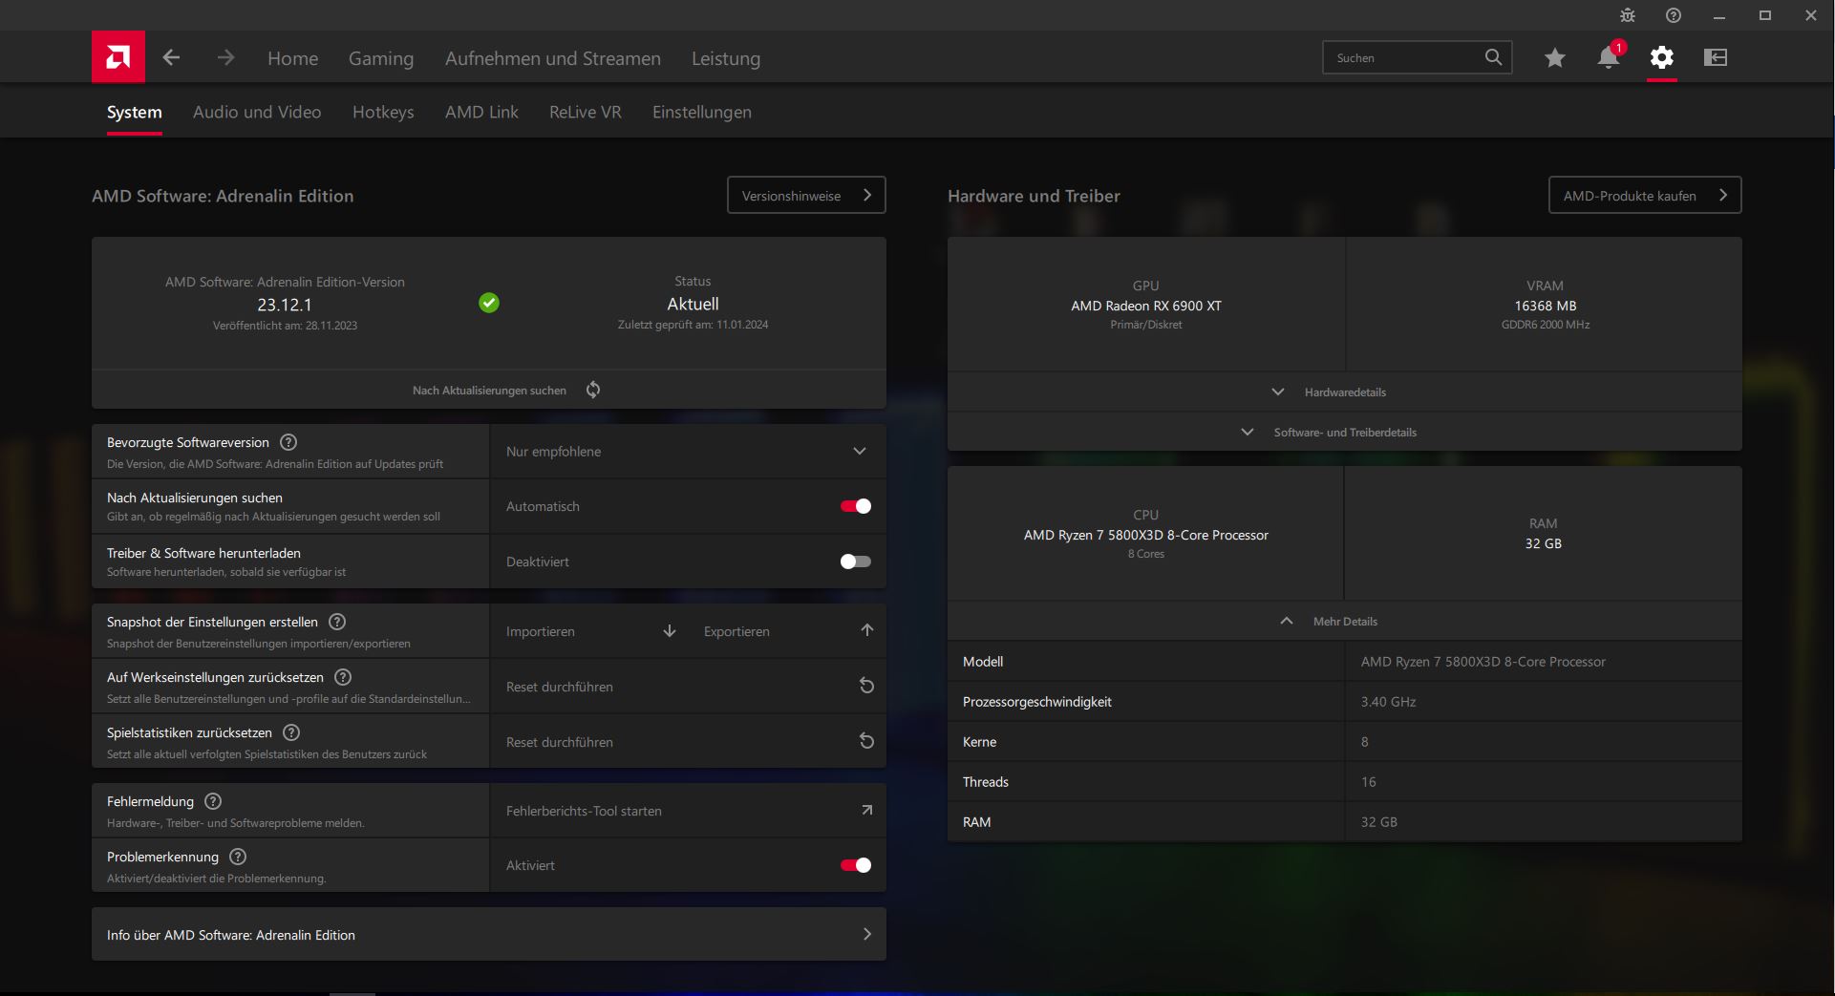This screenshot has height=996, width=1835.
Task: Click Nach Aktualisierungen suchen text button
Action: (x=489, y=390)
